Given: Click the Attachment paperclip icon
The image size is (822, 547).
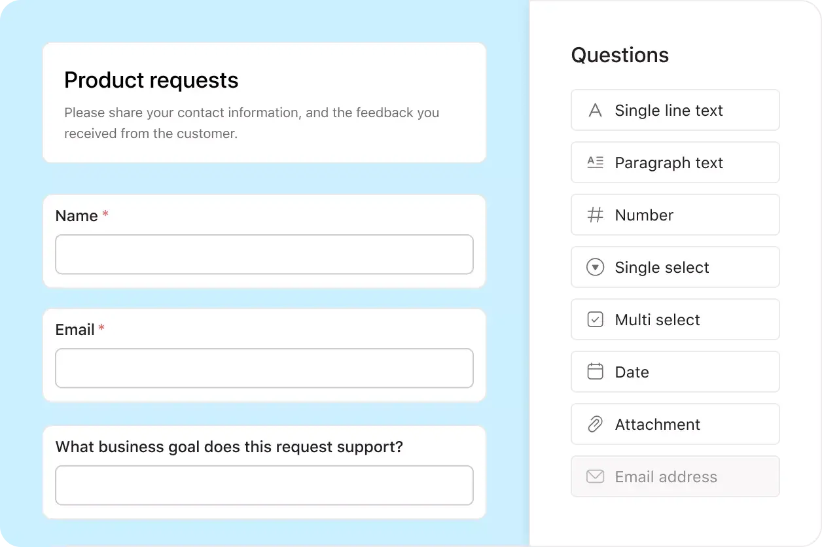Looking at the screenshot, I should pyautogui.click(x=595, y=424).
